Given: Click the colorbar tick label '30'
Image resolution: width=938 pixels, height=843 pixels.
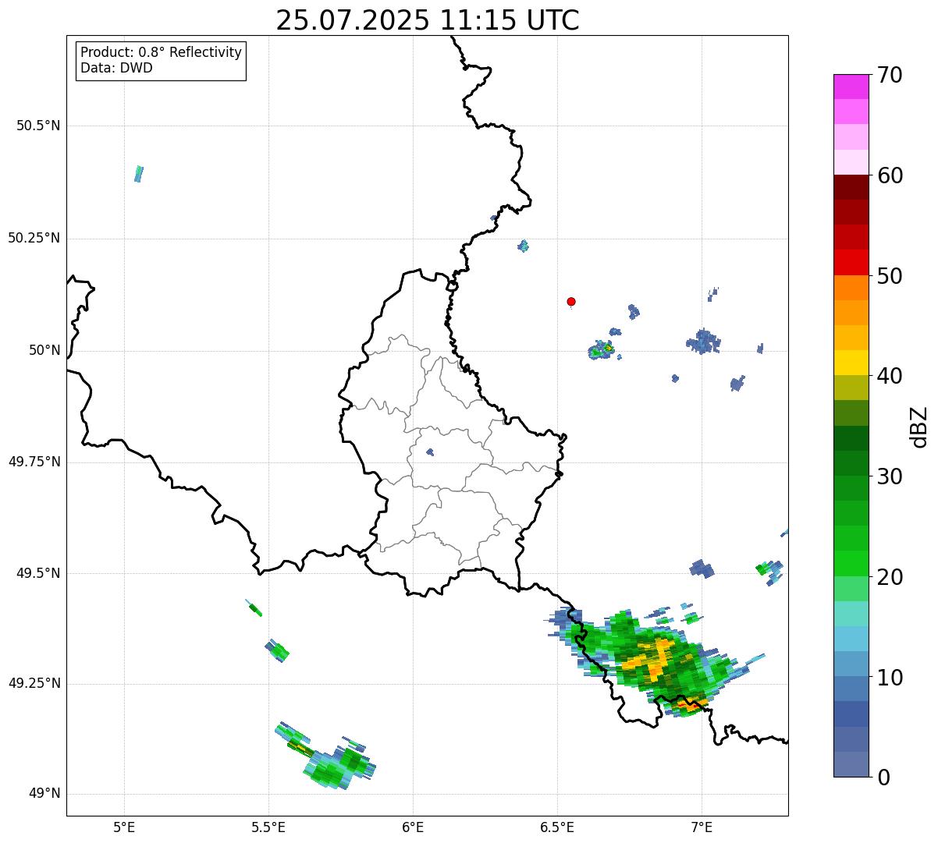Looking at the screenshot, I should (890, 476).
